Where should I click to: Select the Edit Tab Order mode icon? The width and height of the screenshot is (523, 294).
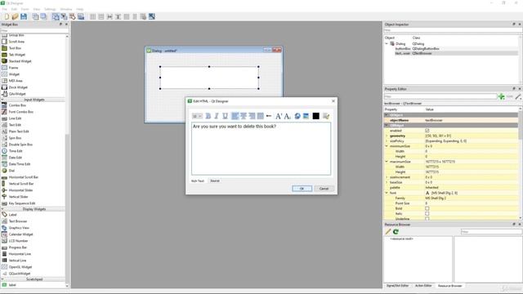point(81,16)
